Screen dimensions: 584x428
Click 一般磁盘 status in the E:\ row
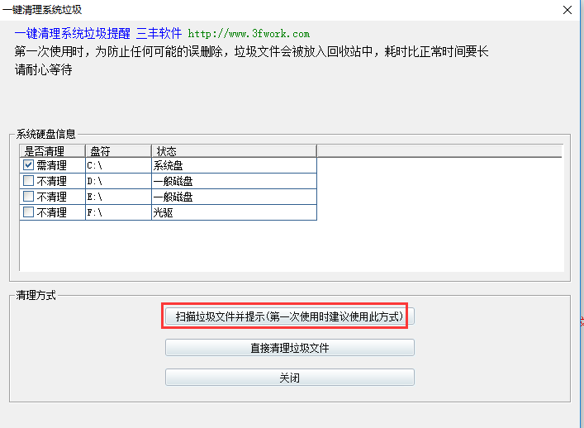tap(235, 197)
